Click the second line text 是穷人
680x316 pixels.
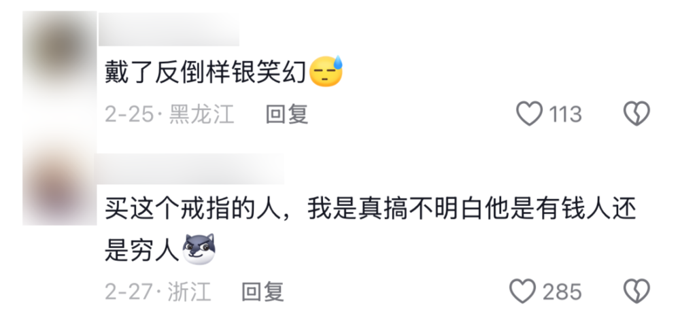[x=142, y=249]
